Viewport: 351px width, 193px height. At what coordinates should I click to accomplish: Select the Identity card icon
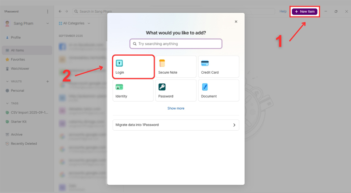(x=119, y=87)
